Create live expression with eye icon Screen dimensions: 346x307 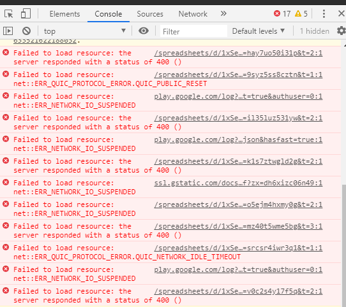[144, 31]
